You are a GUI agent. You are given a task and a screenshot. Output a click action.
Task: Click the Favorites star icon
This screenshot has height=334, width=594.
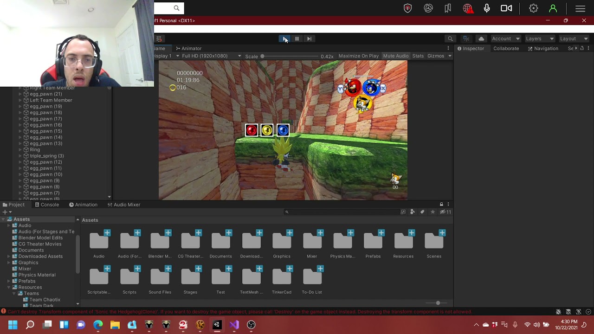pos(433,212)
